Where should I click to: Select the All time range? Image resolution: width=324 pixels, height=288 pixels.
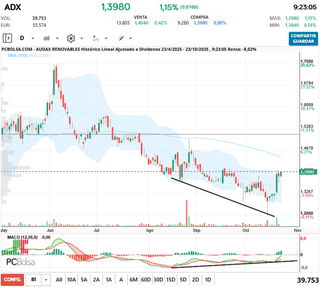coord(59,279)
